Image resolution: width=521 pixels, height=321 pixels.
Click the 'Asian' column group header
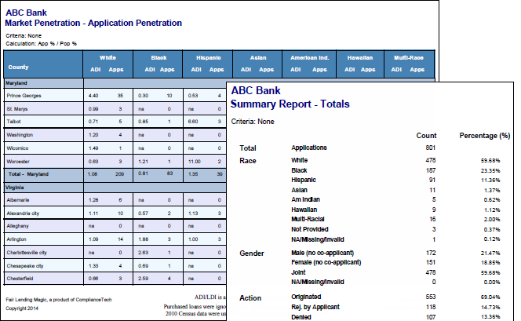point(258,58)
